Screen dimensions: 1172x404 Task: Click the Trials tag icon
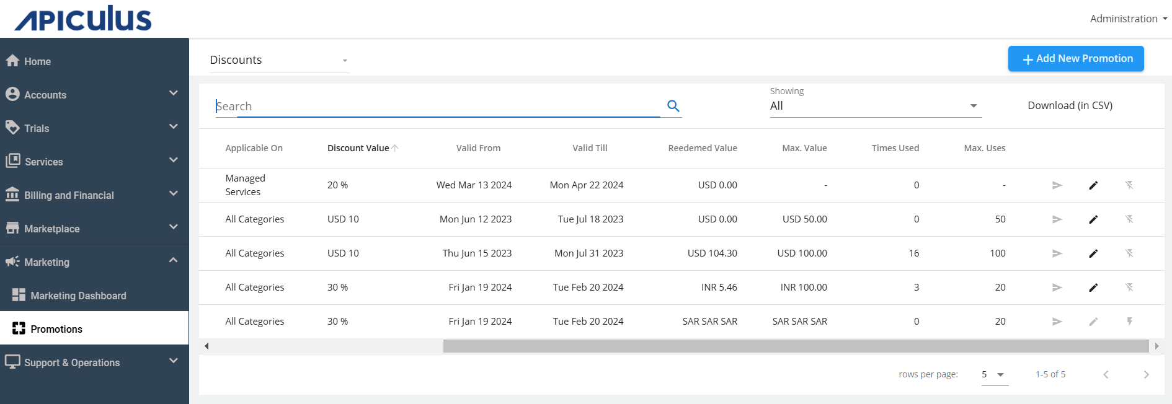click(x=12, y=128)
